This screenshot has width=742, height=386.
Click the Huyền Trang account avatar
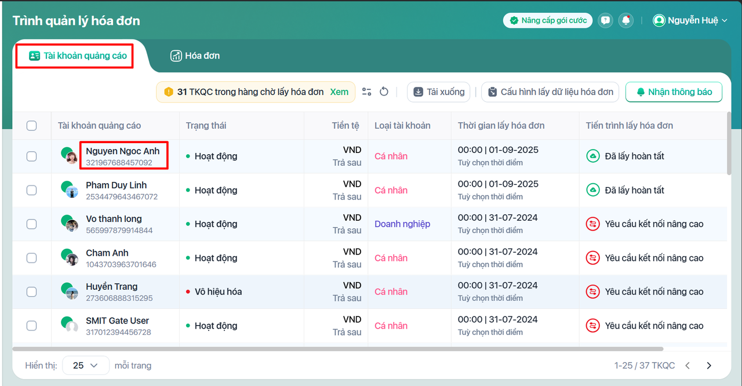click(70, 292)
